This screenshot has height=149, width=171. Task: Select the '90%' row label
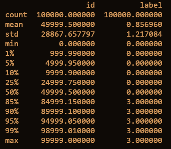pos(12,112)
